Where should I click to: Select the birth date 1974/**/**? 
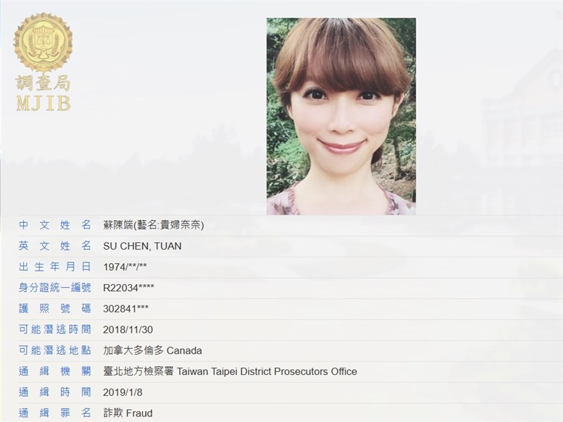125,267
